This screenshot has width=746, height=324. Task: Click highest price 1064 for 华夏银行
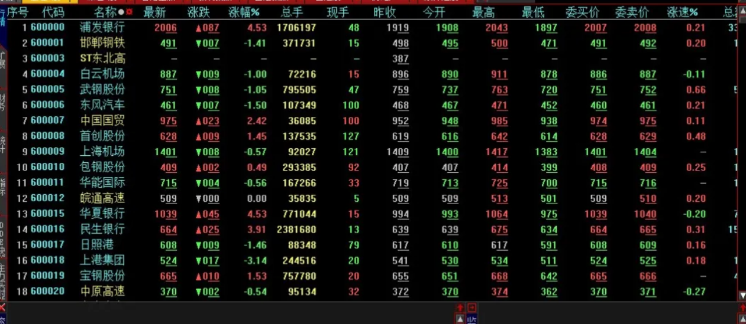(496, 214)
